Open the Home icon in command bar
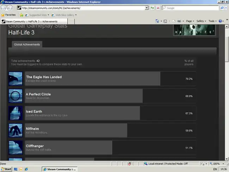This screenshot has height=172, width=229. (x=155, y=21)
